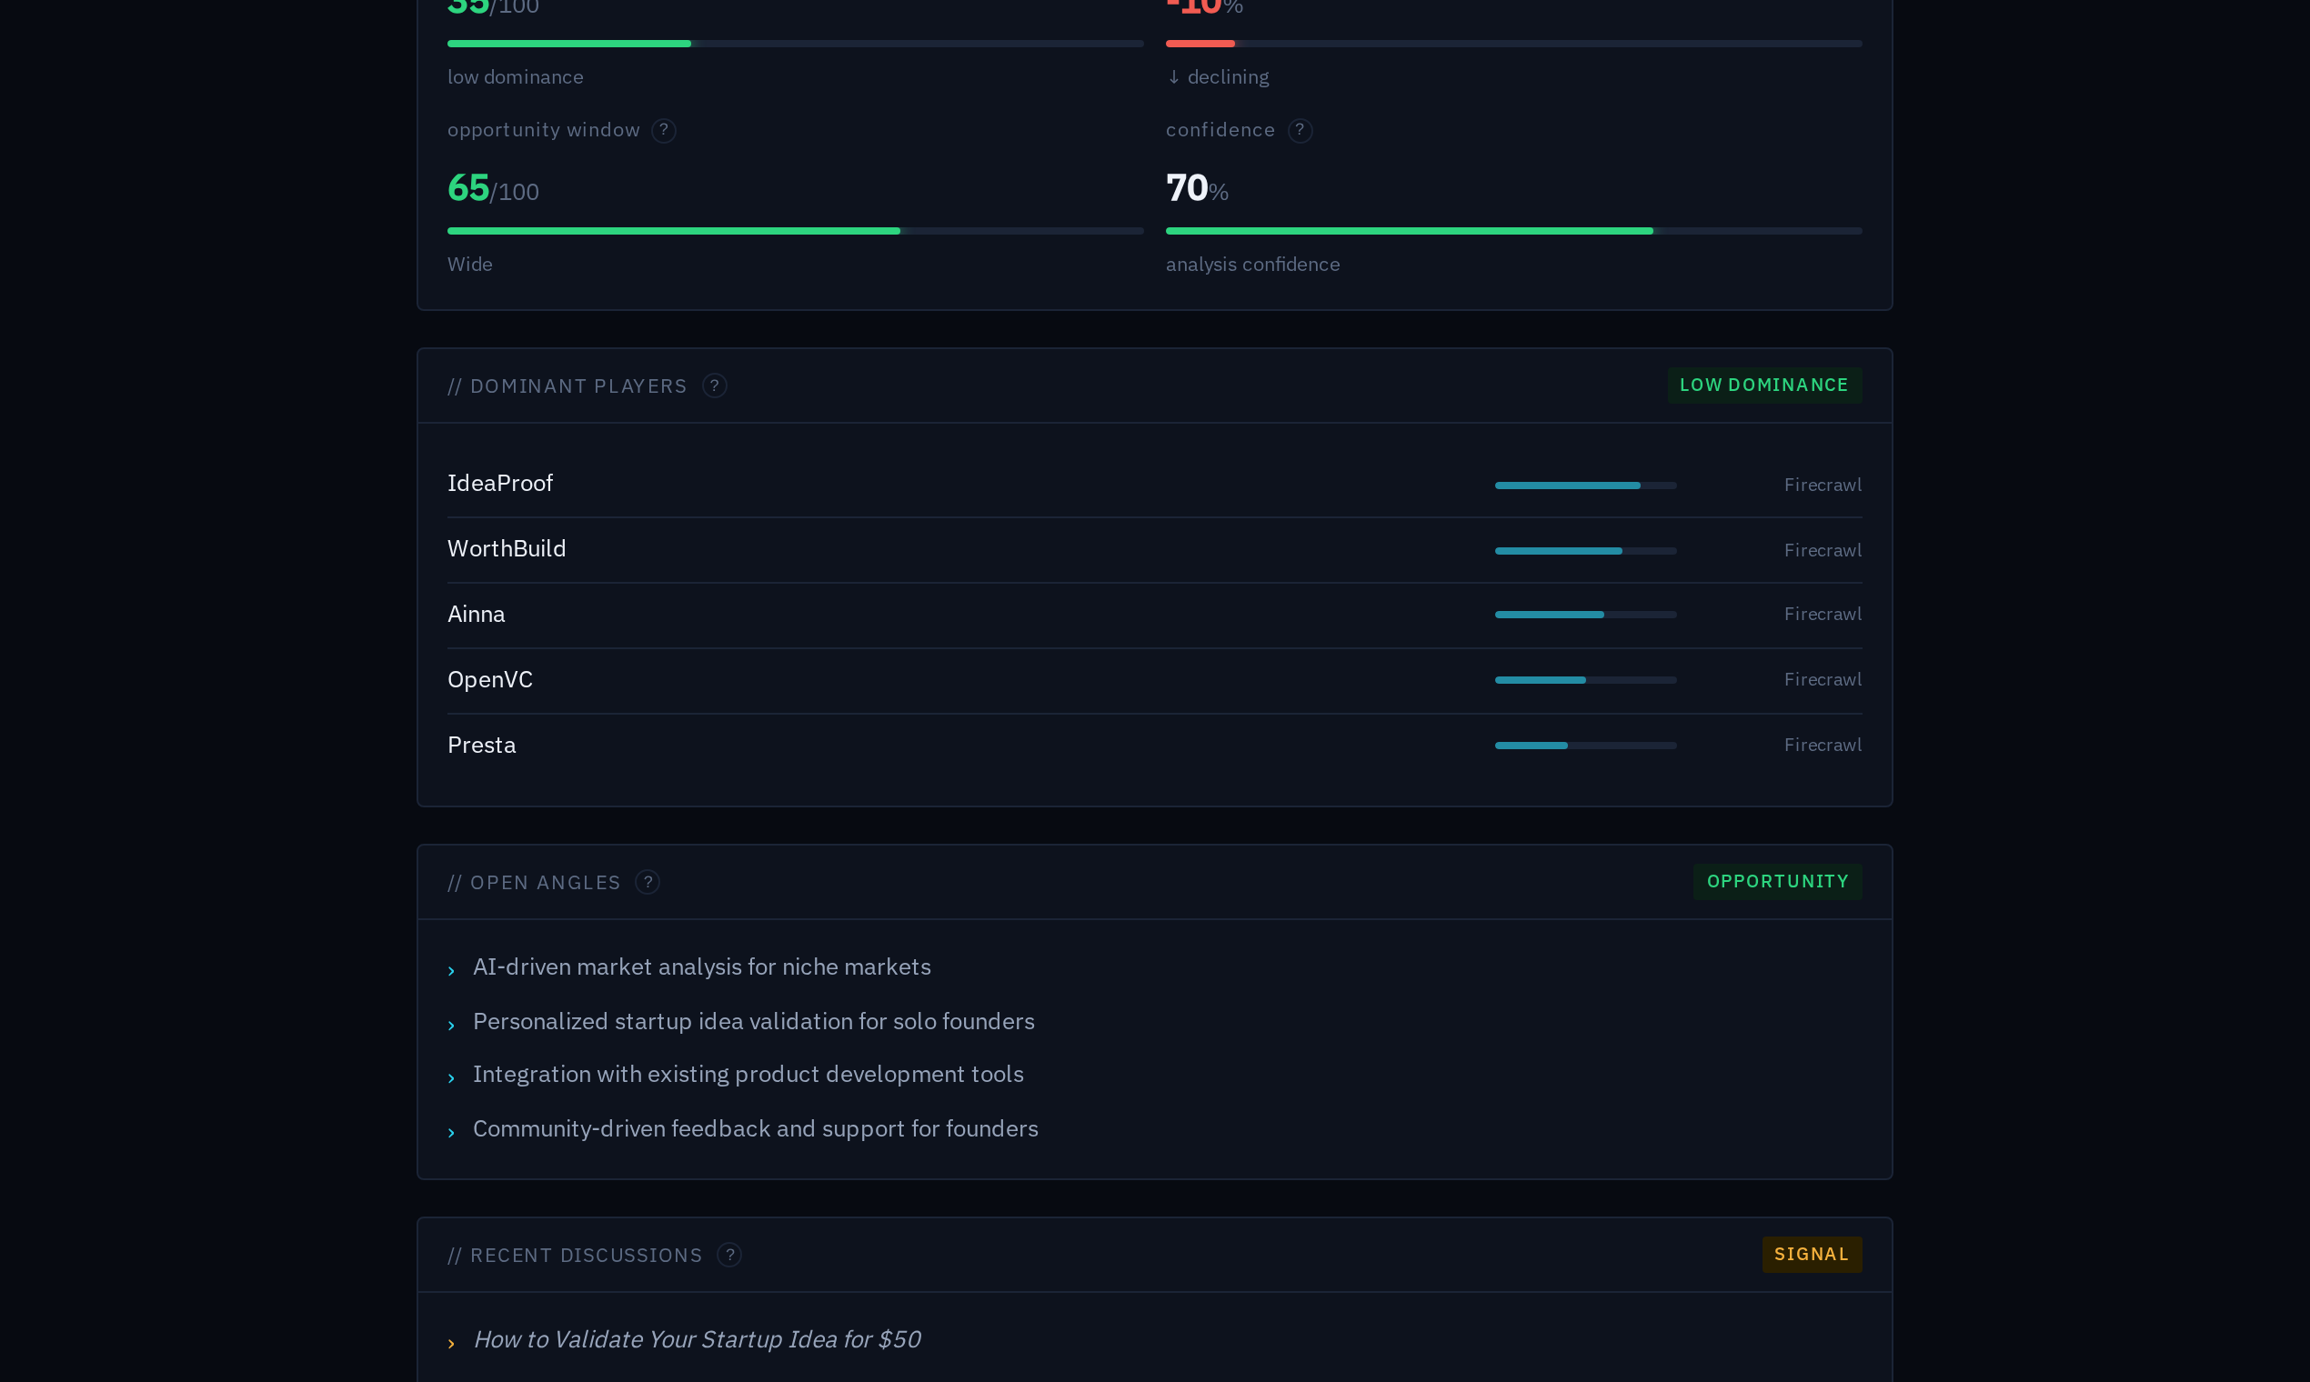
Task: Click the OpenVC dominance bar
Action: pyautogui.click(x=1585, y=680)
